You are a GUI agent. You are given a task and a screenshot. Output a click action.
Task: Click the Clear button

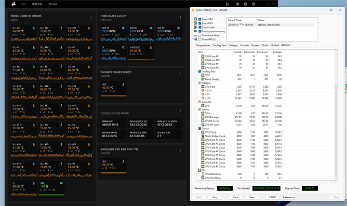[x=236, y=197]
